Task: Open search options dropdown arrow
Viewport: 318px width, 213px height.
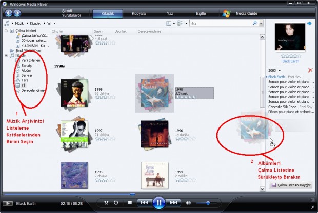Action: coord(261,23)
